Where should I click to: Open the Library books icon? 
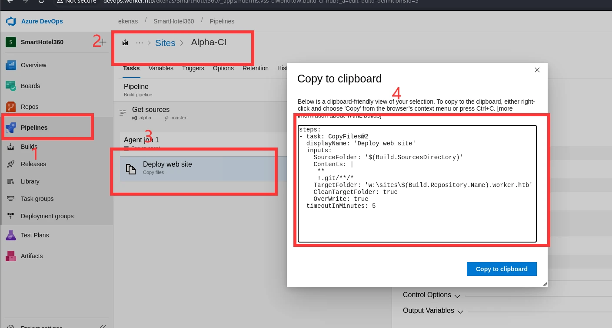(11, 181)
